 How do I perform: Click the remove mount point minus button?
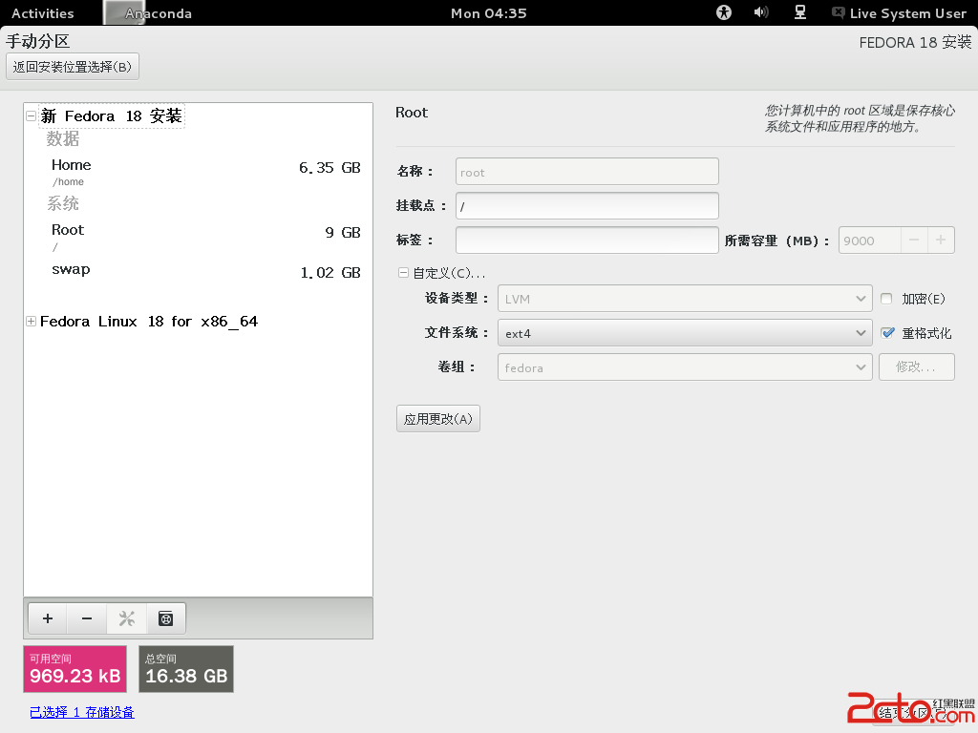point(87,618)
